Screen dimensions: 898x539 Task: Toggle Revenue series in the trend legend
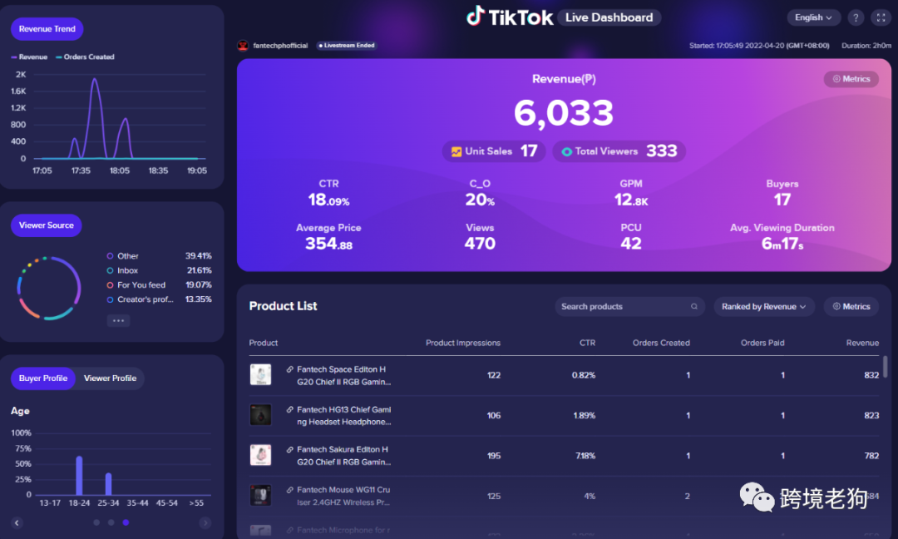tap(29, 57)
